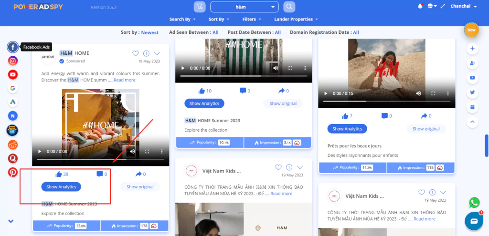The height and width of the screenshot is (236, 489).
Task: Play the H&M HOME sofa video
Action: [x=40, y=152]
